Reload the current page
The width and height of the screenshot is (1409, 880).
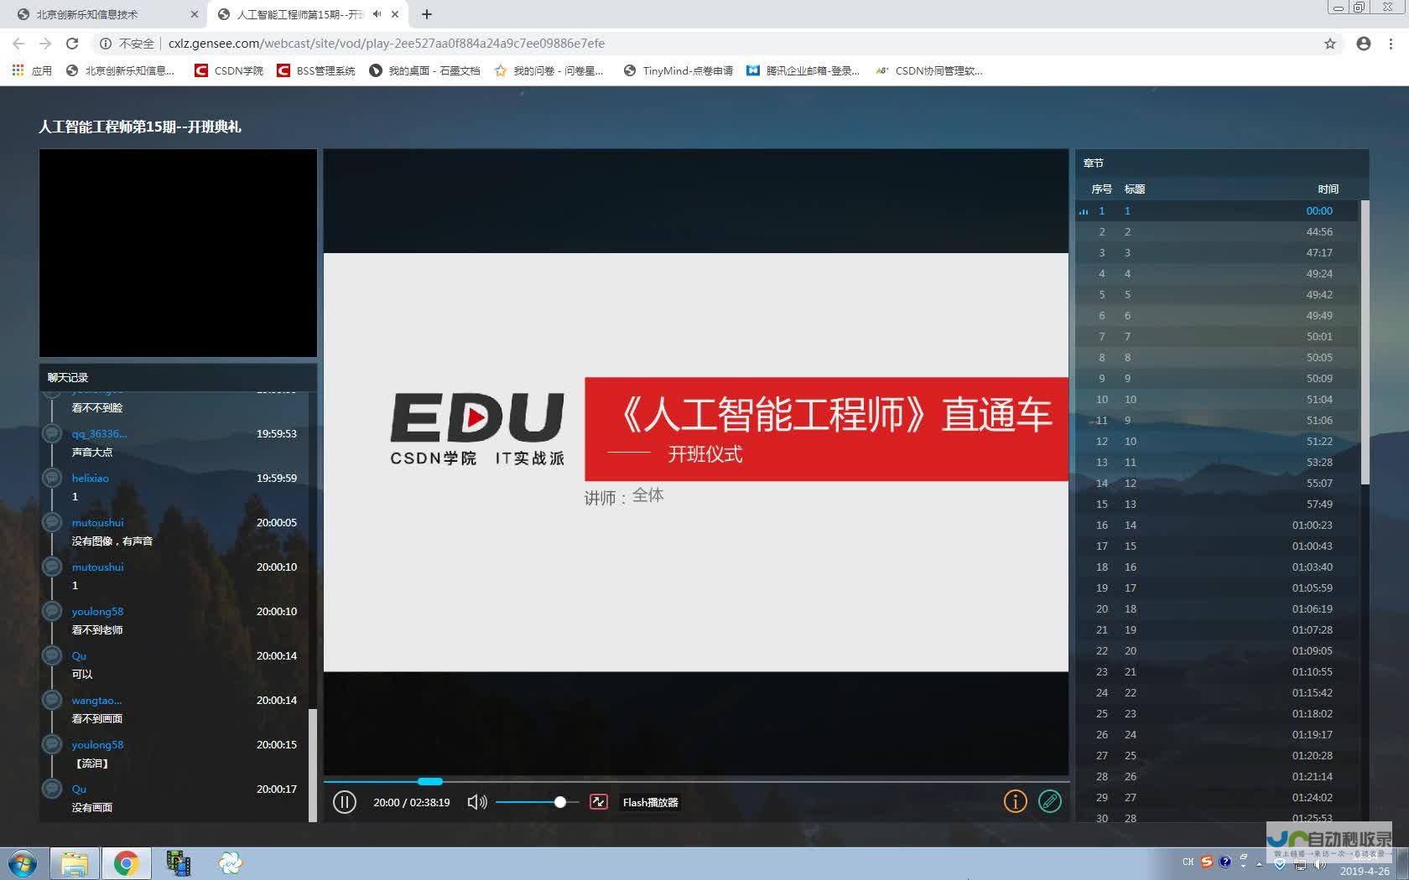[72, 44]
